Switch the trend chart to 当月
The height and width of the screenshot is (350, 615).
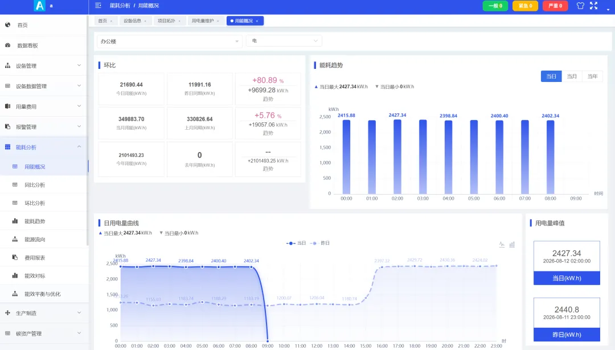click(572, 76)
